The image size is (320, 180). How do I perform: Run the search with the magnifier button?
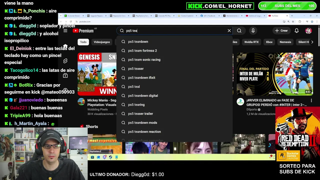[x=239, y=31]
